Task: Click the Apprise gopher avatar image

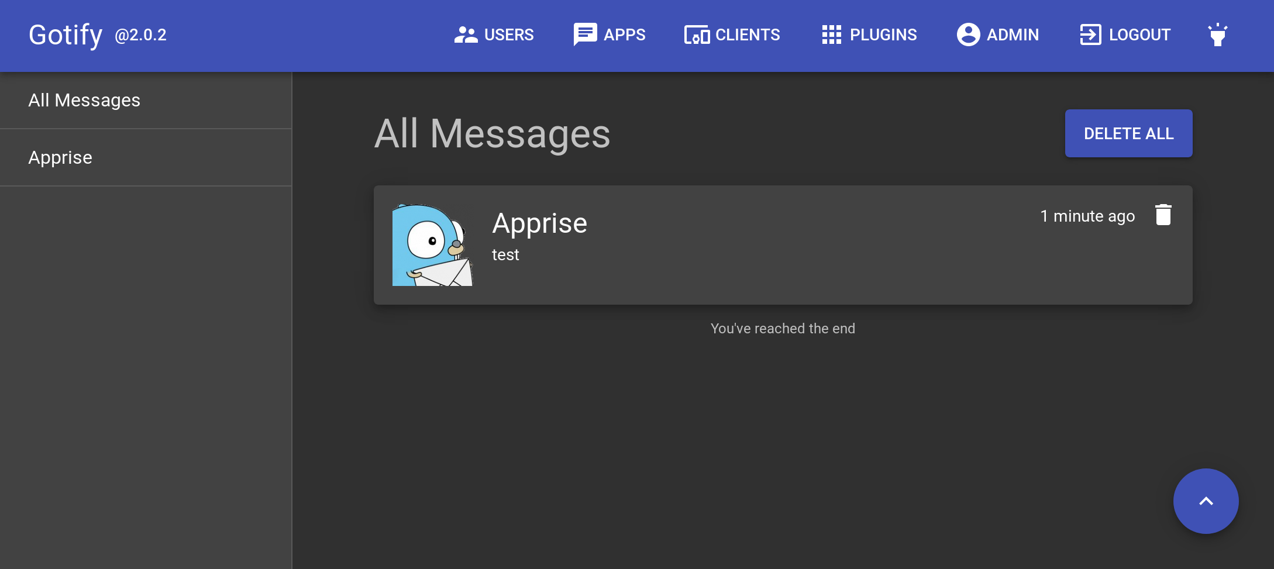Action: coord(432,244)
